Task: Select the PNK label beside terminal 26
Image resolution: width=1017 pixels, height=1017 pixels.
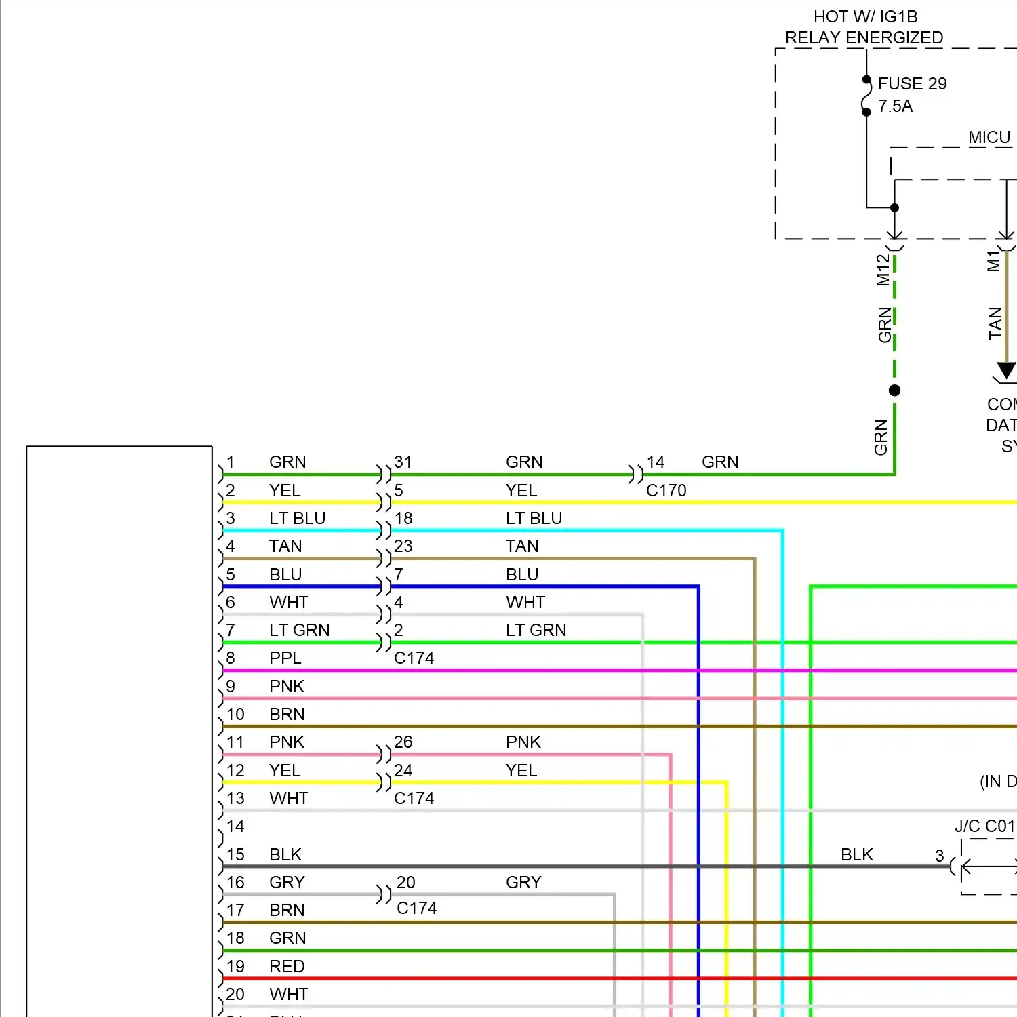Action: pyautogui.click(x=523, y=742)
